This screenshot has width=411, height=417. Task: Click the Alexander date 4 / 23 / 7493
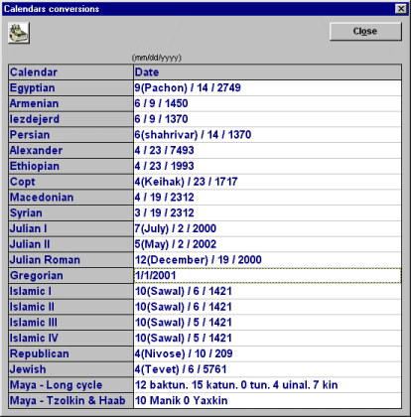tap(267, 150)
